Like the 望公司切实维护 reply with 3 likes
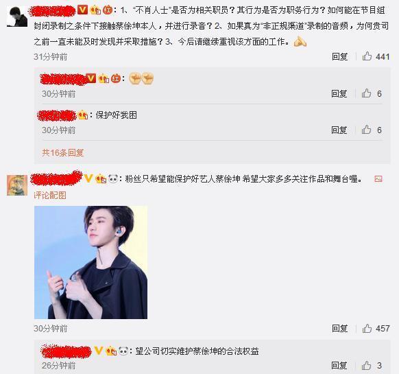 tap(366, 365)
